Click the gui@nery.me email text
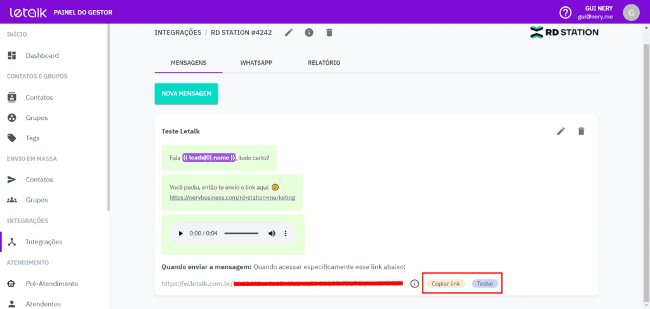This screenshot has width=650, height=309. [x=595, y=16]
